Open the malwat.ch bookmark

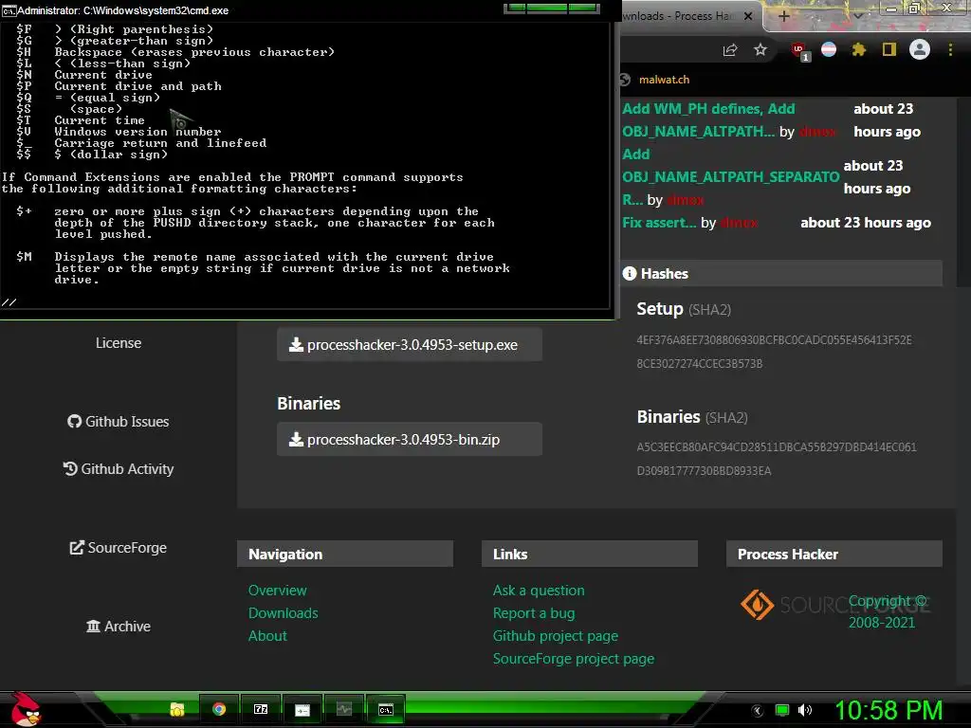pyautogui.click(x=664, y=80)
